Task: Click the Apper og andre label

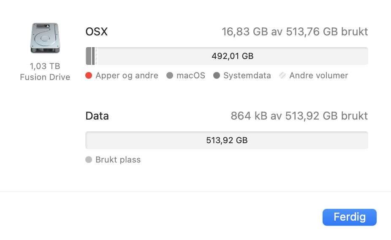Action: [x=127, y=76]
